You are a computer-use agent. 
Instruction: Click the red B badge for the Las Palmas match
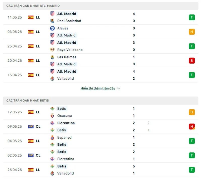[192, 61]
